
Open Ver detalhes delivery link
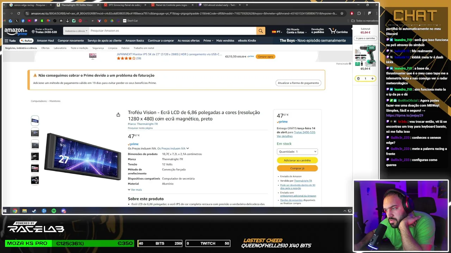coord(284,136)
